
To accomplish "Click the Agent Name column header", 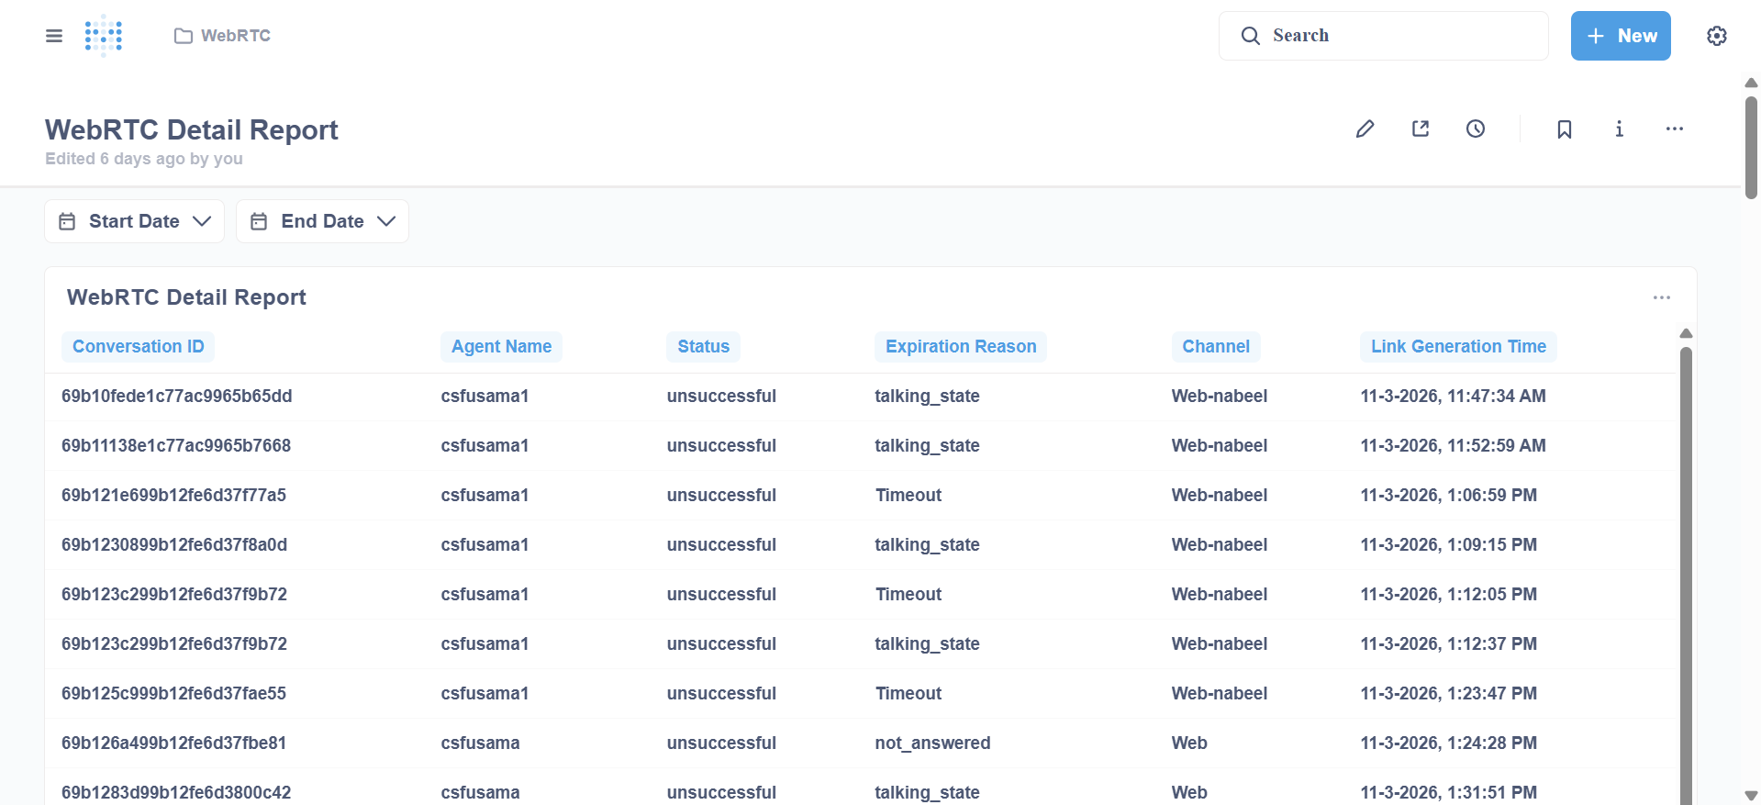I will point(501,347).
